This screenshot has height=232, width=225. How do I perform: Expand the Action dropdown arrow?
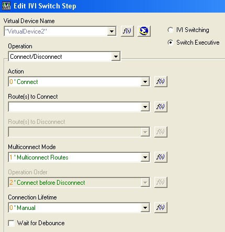point(145,82)
